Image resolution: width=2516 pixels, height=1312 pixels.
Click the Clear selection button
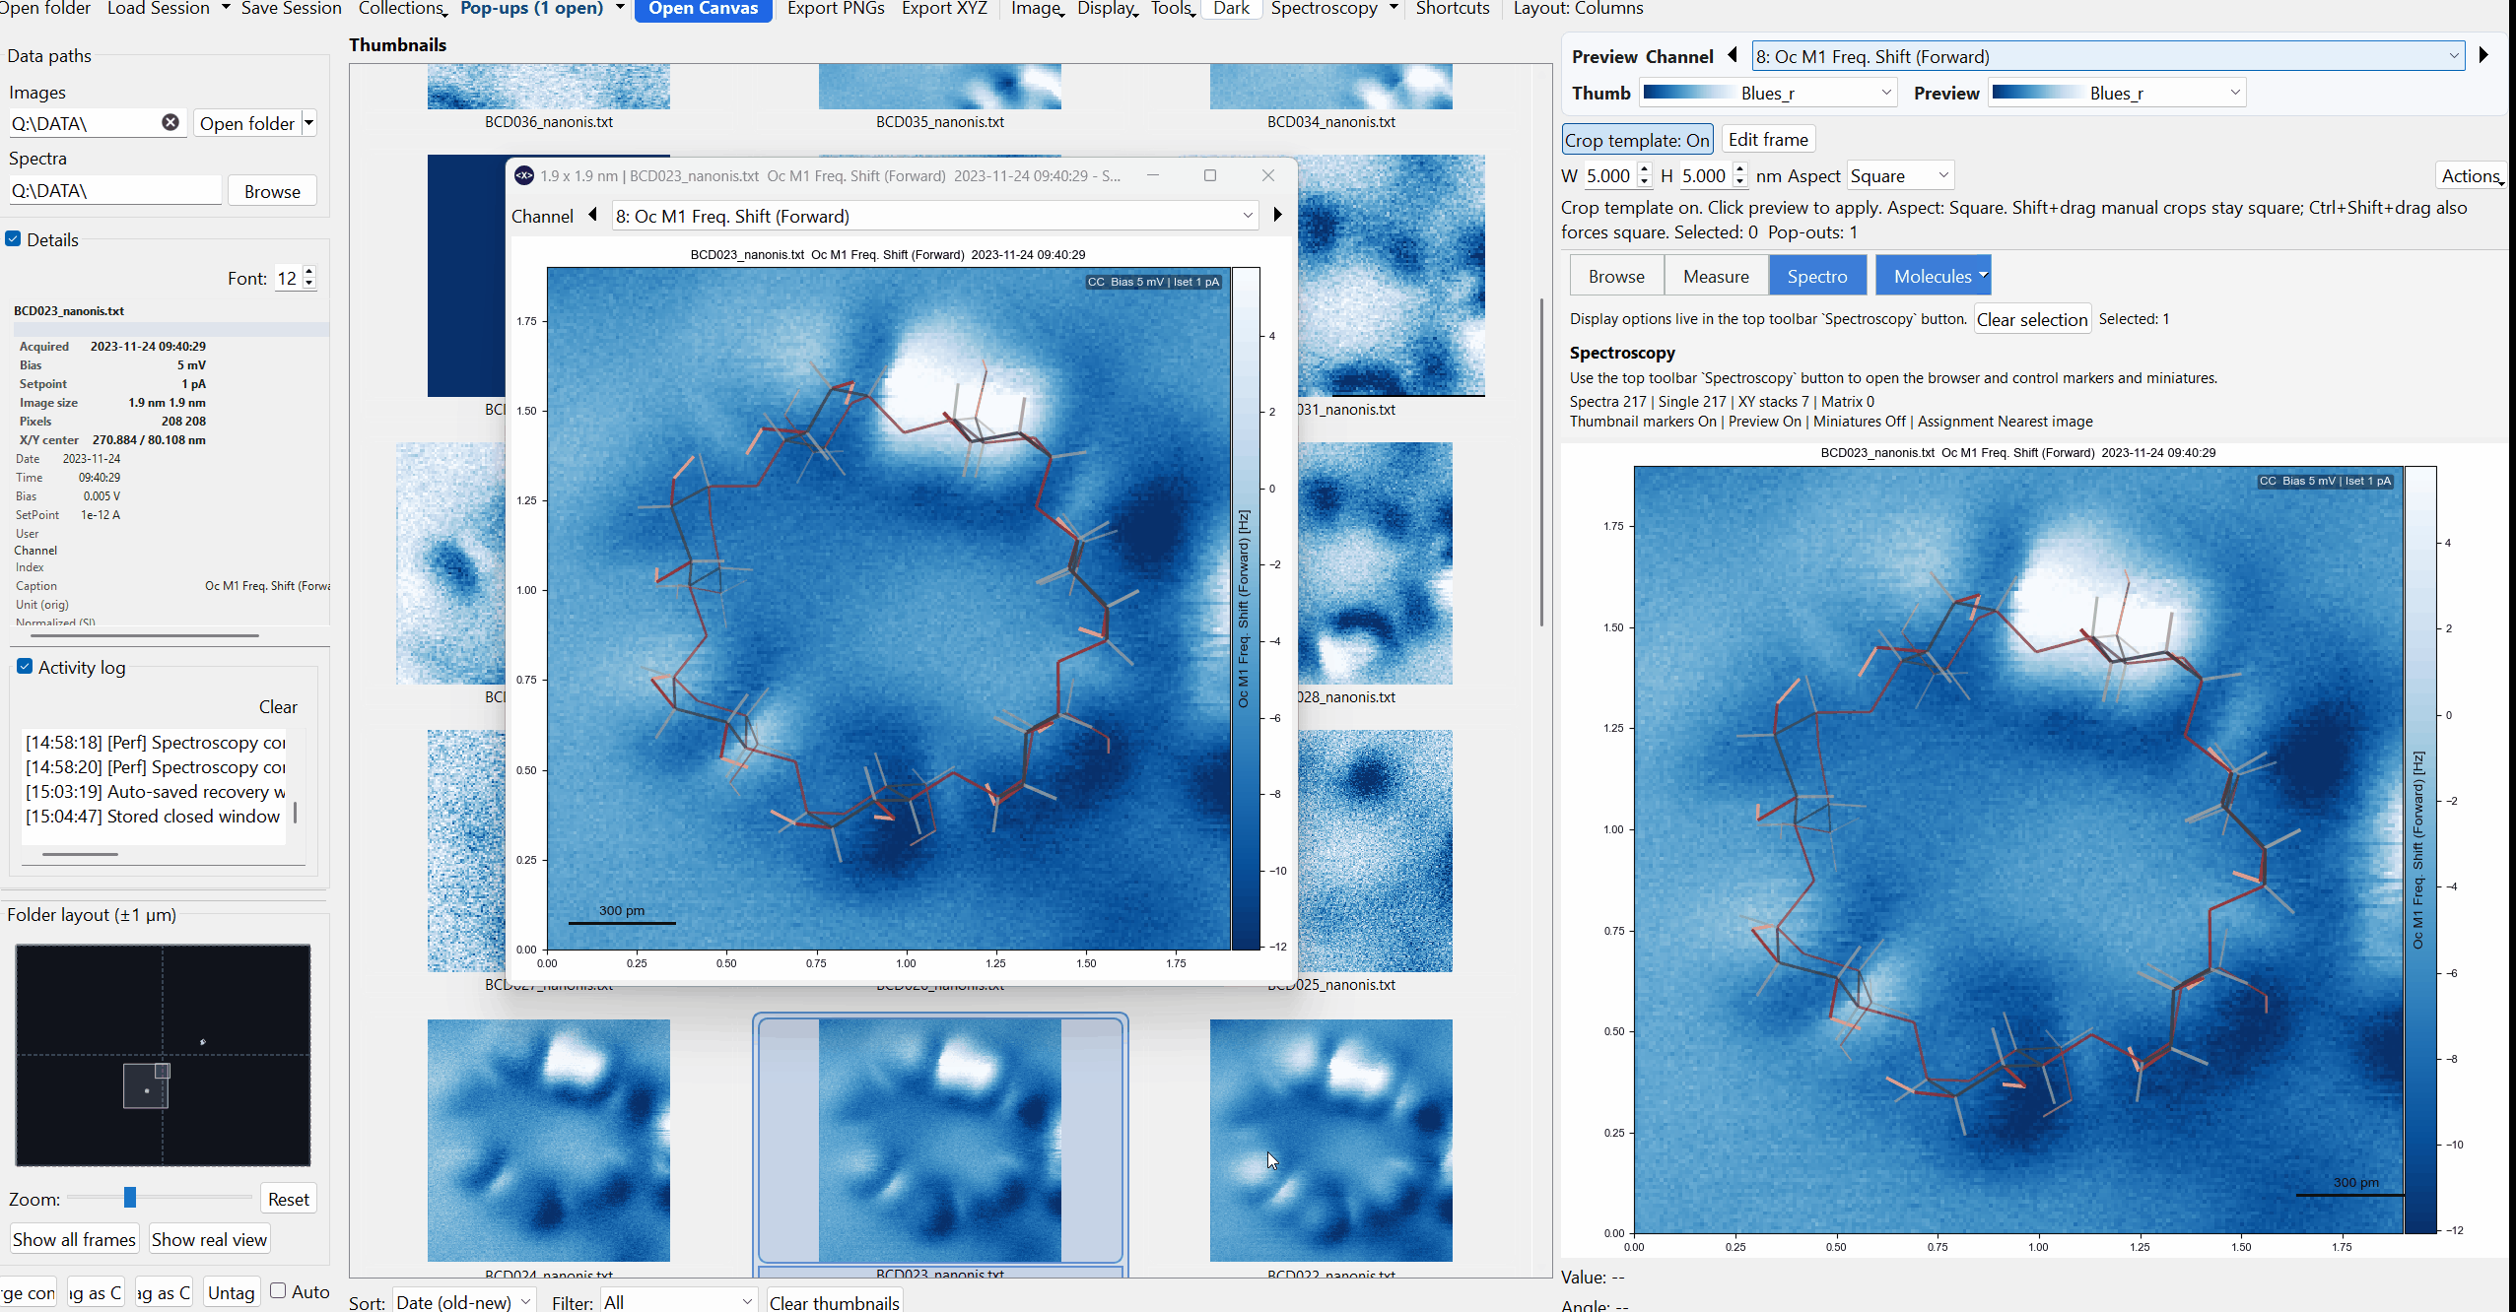[2031, 319]
